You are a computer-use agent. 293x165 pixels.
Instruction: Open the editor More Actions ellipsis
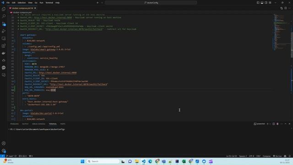tap(290, 8)
